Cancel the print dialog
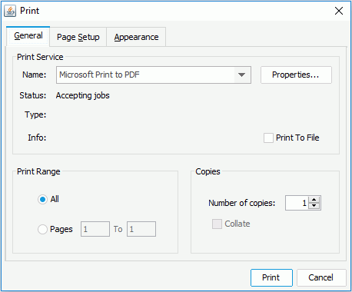This screenshot has height=292, width=352. click(321, 277)
